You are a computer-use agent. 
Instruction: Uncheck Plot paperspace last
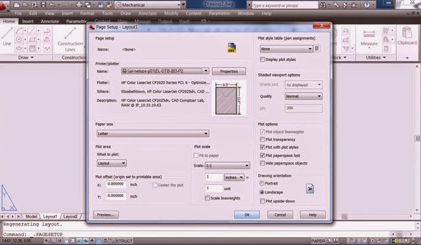pyautogui.click(x=263, y=156)
